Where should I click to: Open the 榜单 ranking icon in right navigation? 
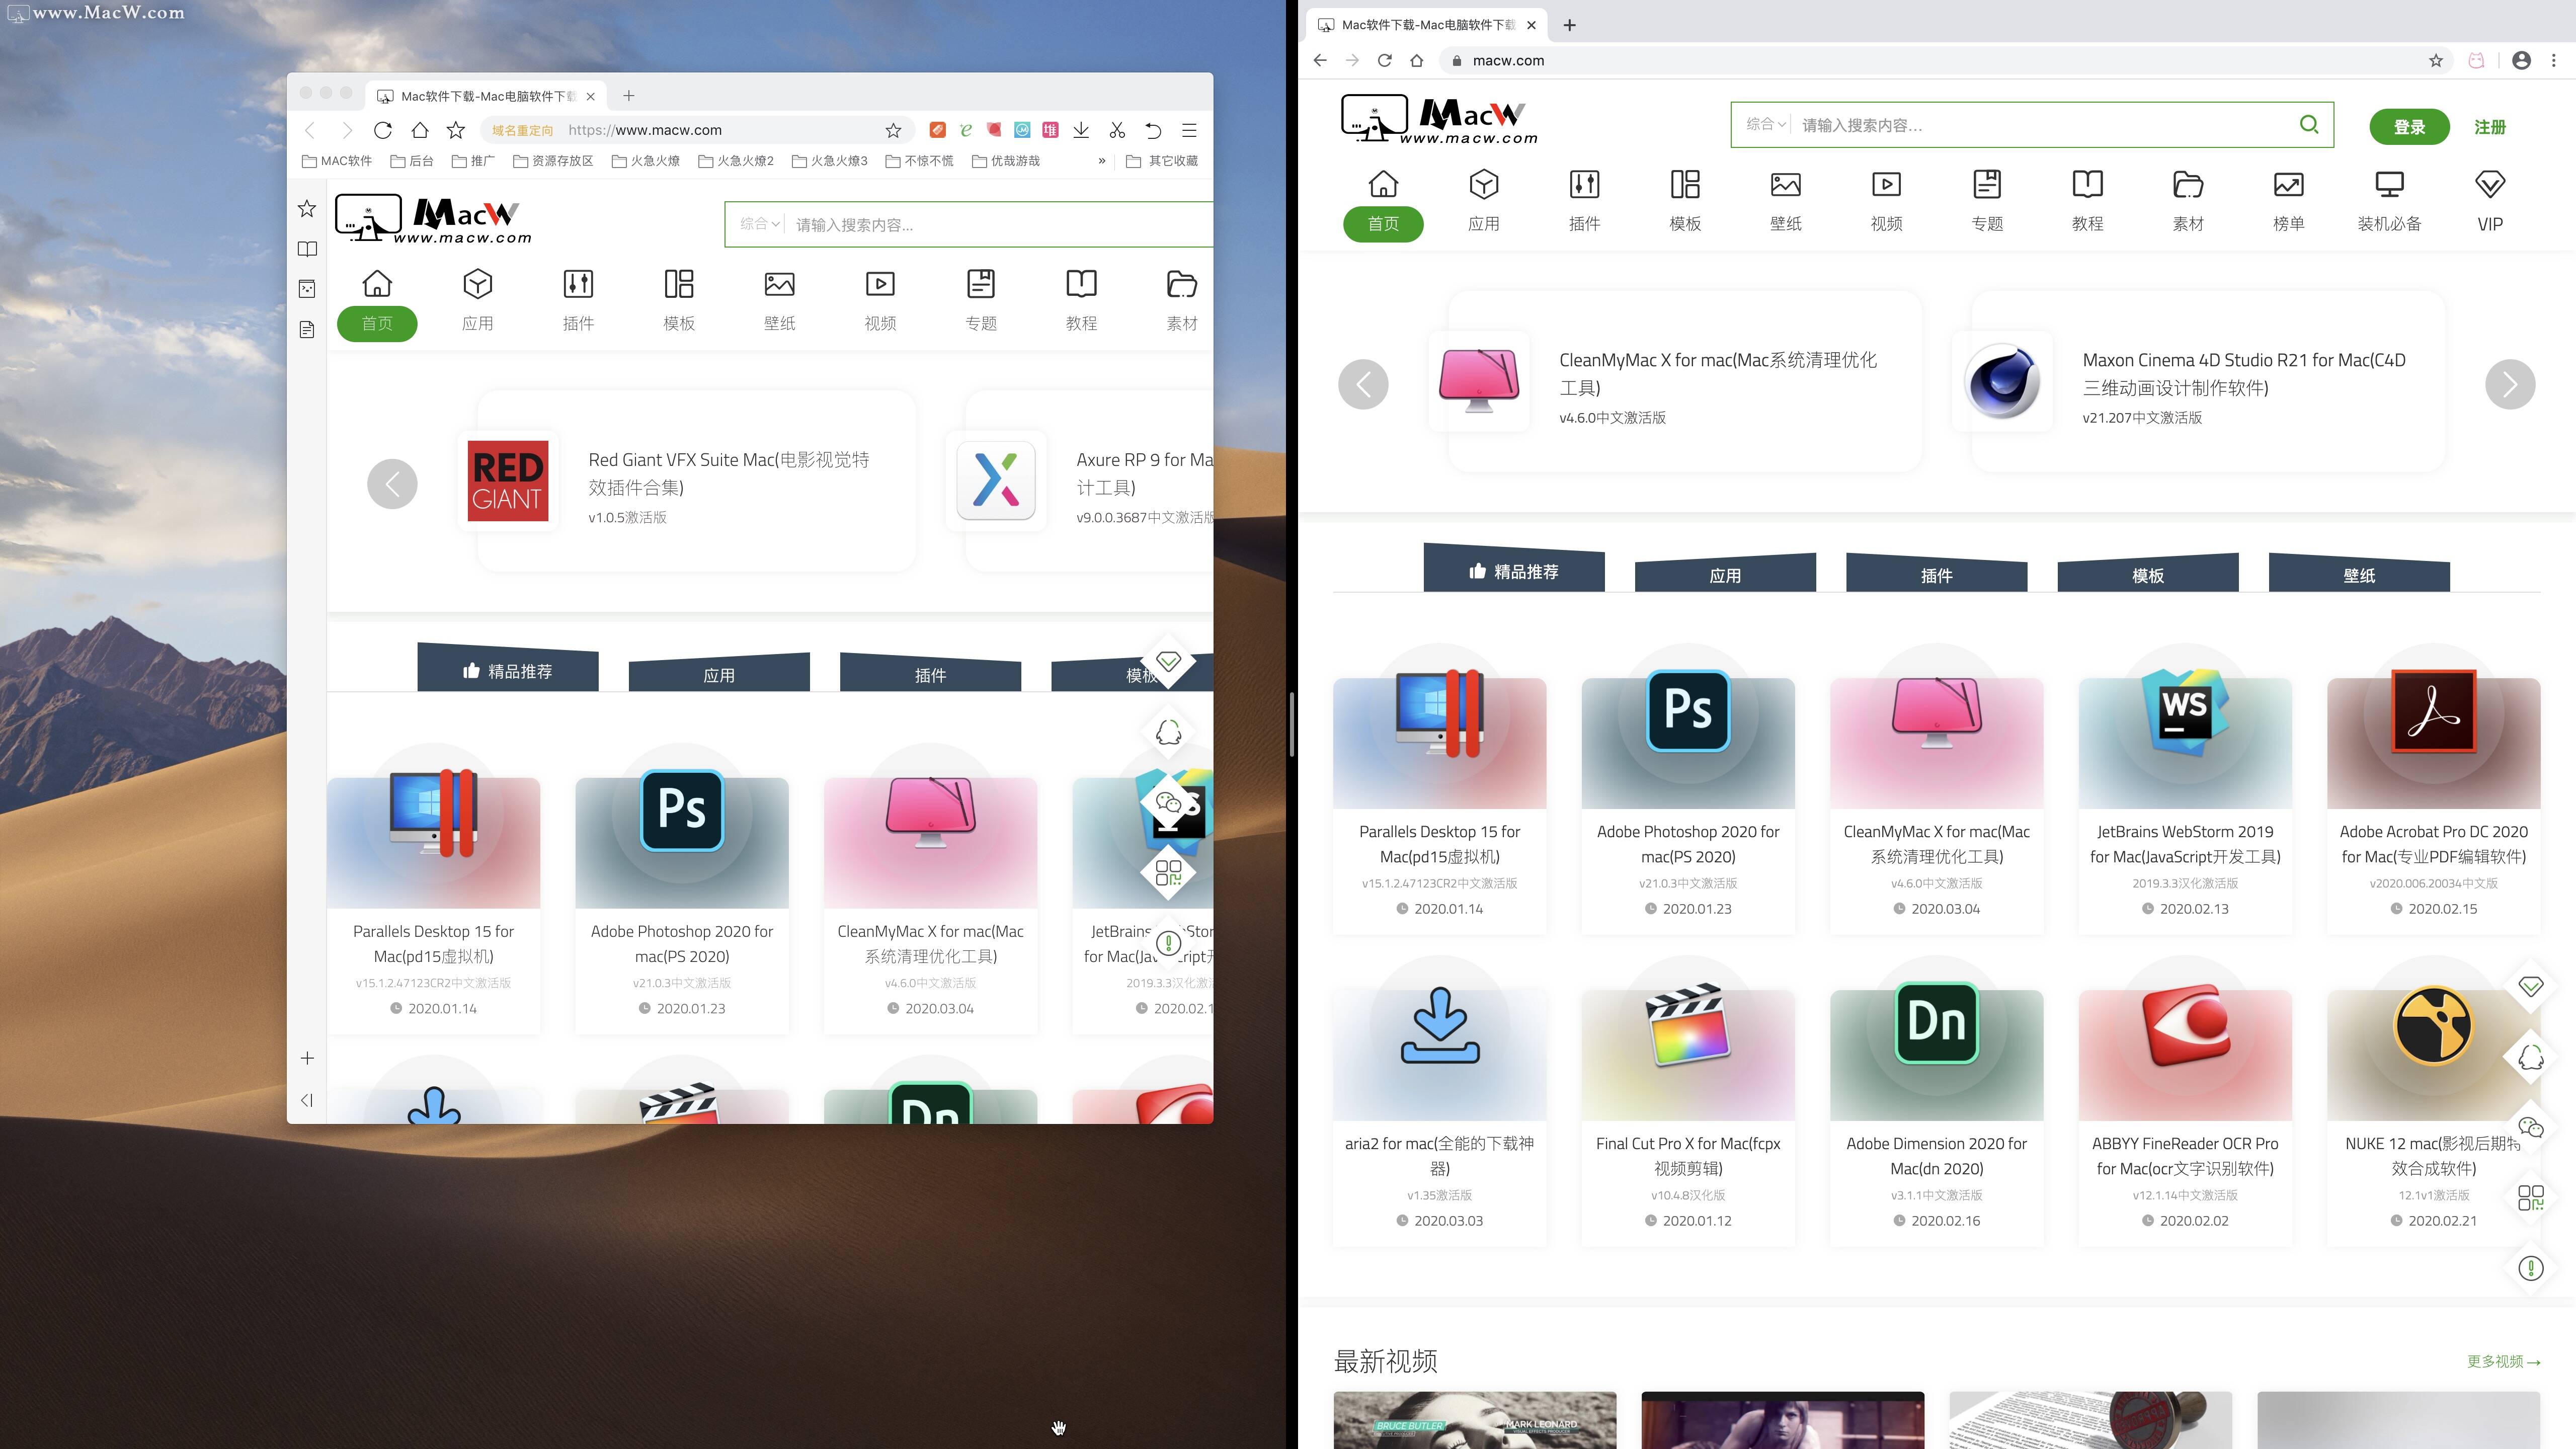[x=2288, y=185]
